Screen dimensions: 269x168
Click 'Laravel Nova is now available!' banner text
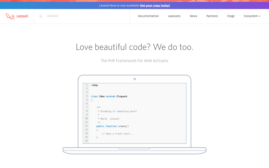coord(119,5)
